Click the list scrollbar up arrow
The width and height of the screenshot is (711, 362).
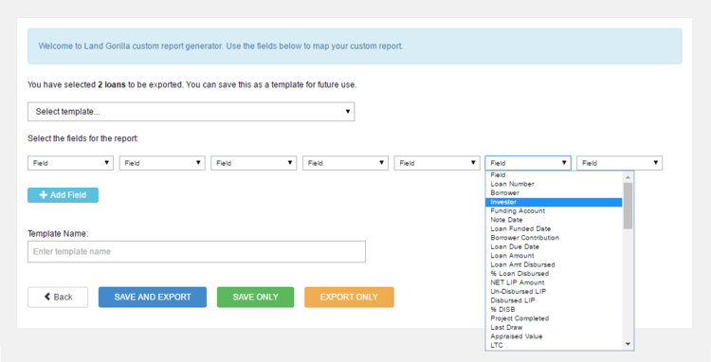pyautogui.click(x=628, y=177)
